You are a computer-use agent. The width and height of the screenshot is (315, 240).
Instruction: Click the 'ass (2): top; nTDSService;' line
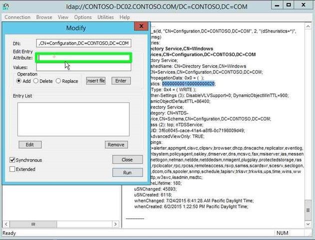point(176,124)
